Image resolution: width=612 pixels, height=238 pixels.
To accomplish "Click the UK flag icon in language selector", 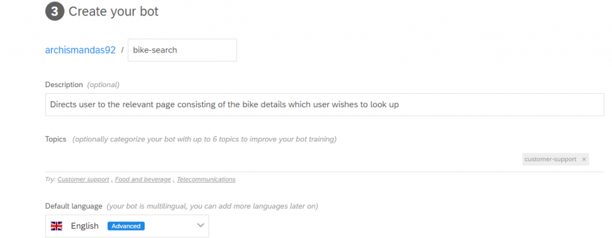I will click(57, 226).
